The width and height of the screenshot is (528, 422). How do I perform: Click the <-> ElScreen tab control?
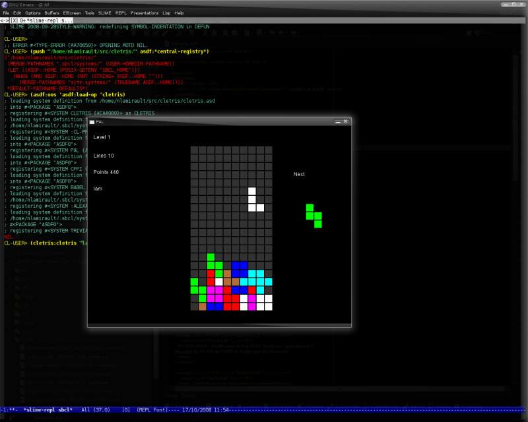(x=5, y=20)
